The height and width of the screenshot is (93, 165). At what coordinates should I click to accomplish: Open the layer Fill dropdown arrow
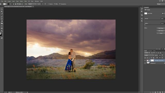click(x=162, y=58)
